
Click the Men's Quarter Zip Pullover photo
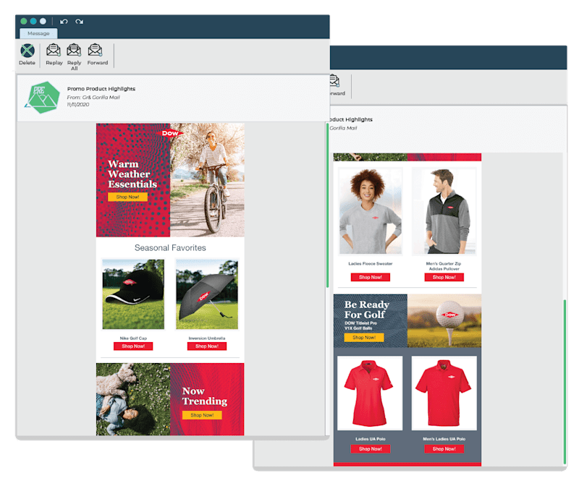pos(444,211)
